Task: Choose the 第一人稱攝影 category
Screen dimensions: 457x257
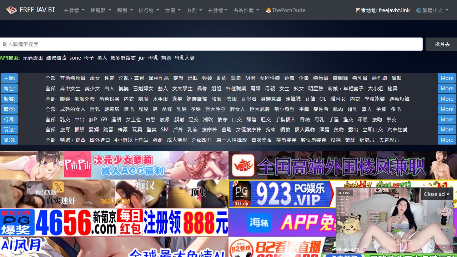Action: pyautogui.click(x=232, y=140)
